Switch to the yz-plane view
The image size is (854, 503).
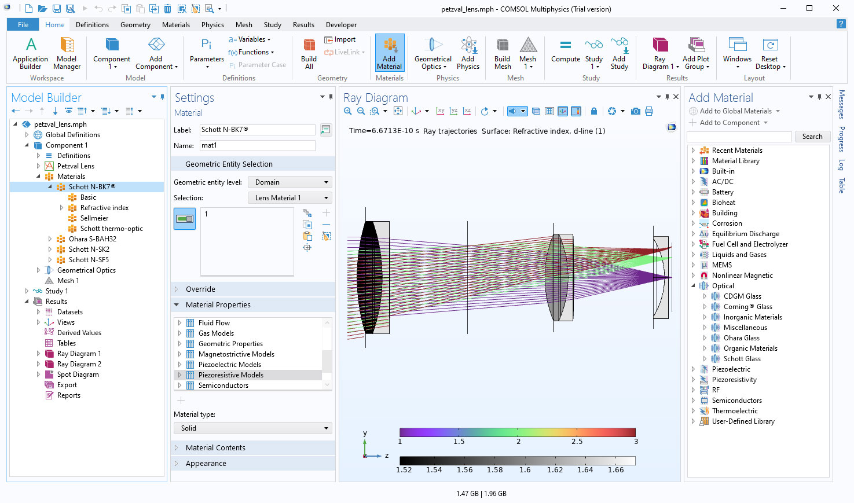453,111
